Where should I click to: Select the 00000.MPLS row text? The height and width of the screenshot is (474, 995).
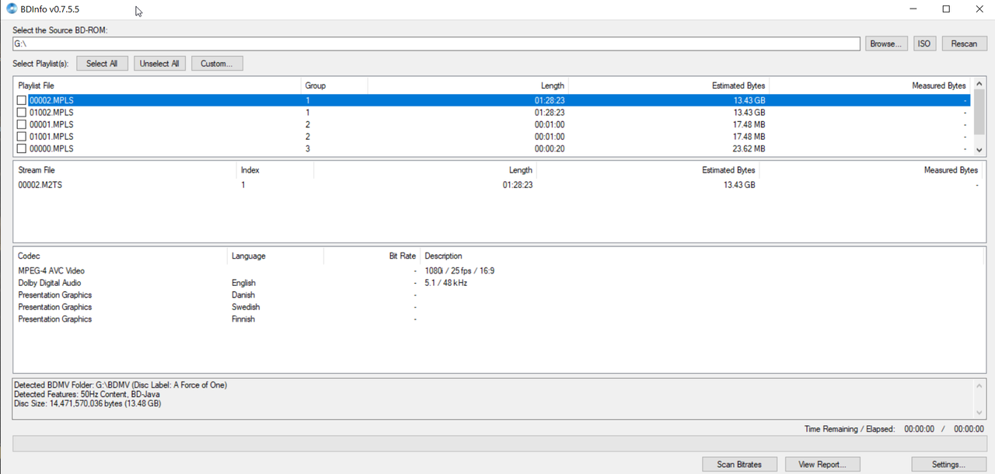click(51, 148)
